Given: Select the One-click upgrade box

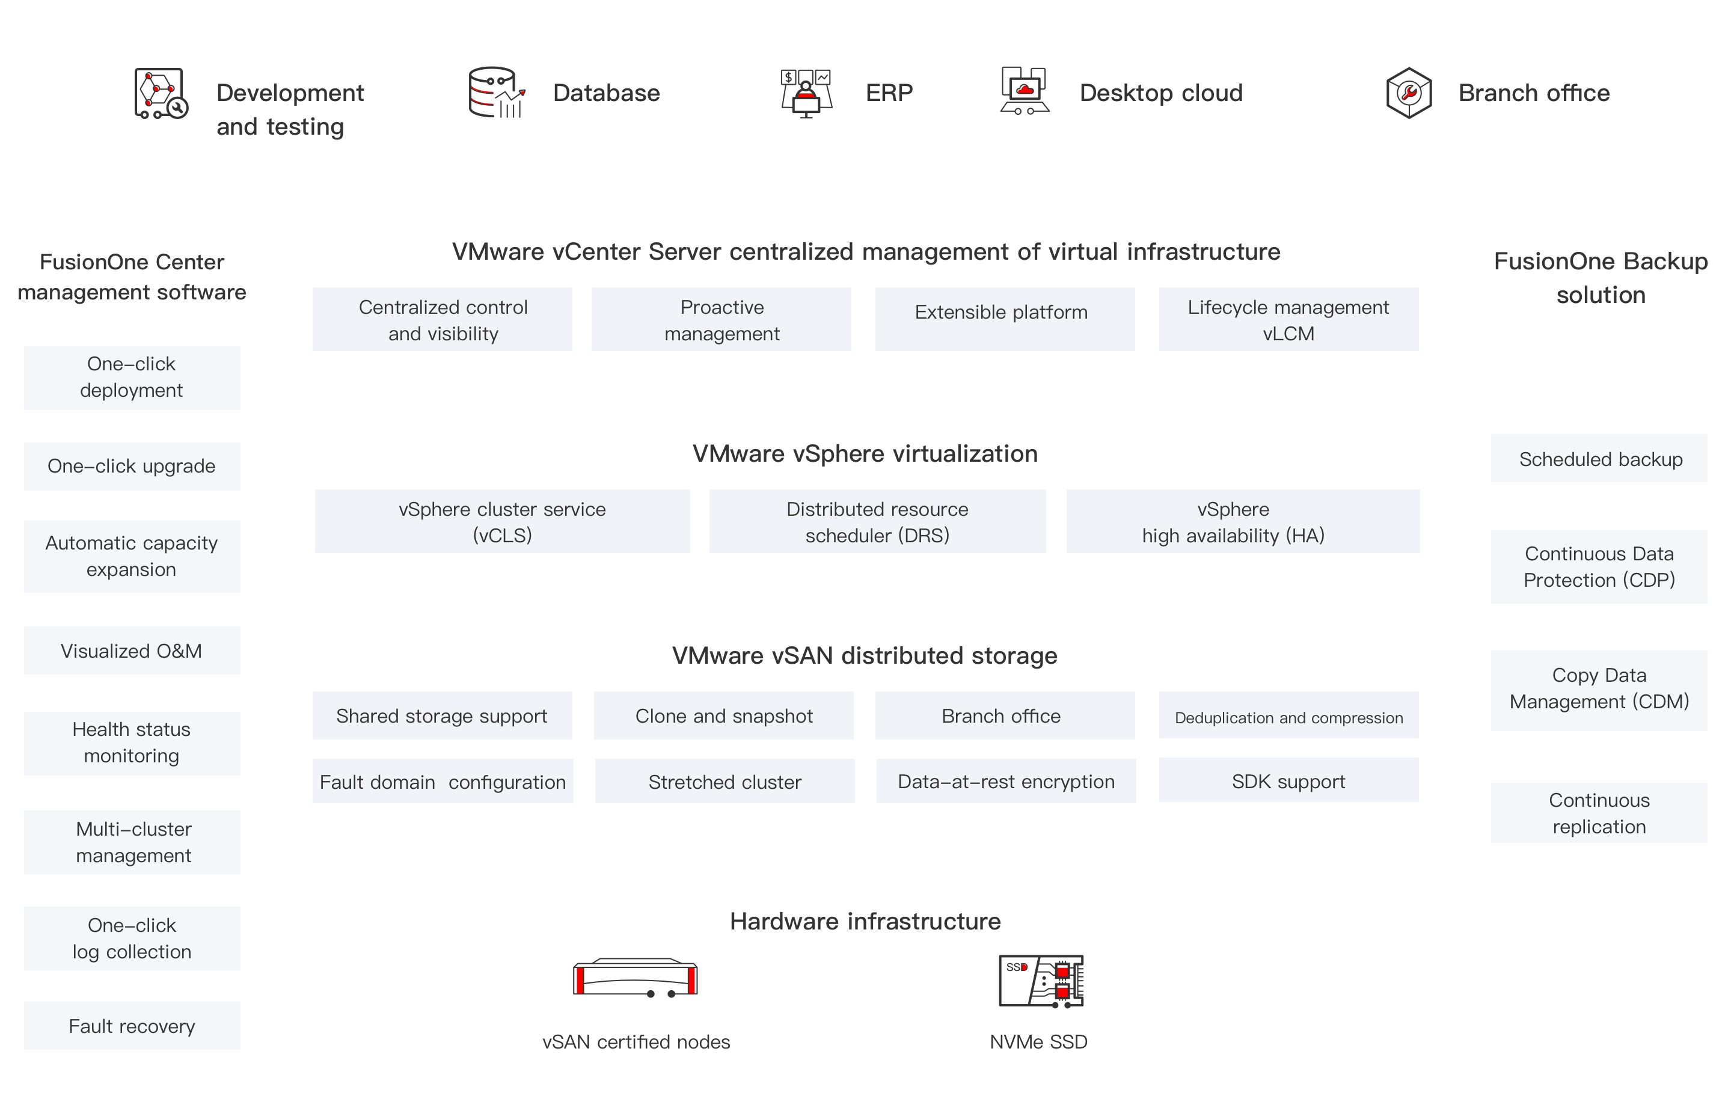Looking at the screenshot, I should (132, 466).
